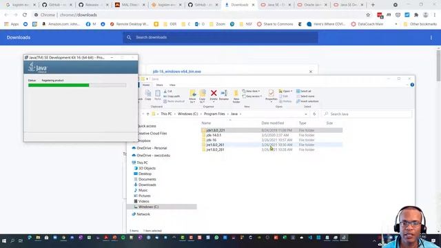Click History in the Open group
This screenshot has height=248, width=441.
(x=285, y=101)
